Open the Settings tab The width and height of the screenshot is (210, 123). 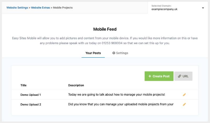coord(120,53)
